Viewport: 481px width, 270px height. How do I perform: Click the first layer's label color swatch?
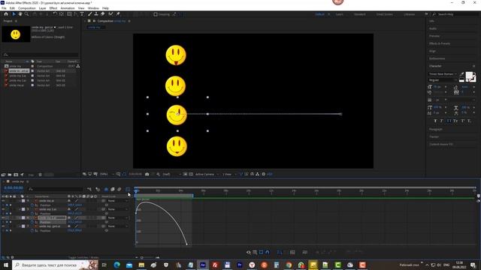[x=23, y=201]
